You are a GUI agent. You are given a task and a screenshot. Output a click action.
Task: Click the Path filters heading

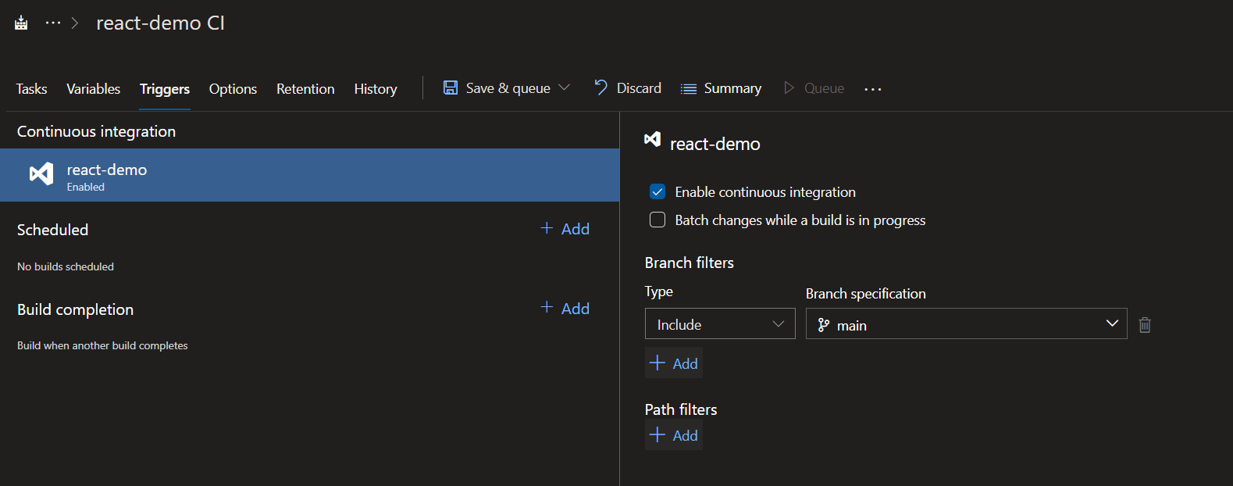pos(681,409)
